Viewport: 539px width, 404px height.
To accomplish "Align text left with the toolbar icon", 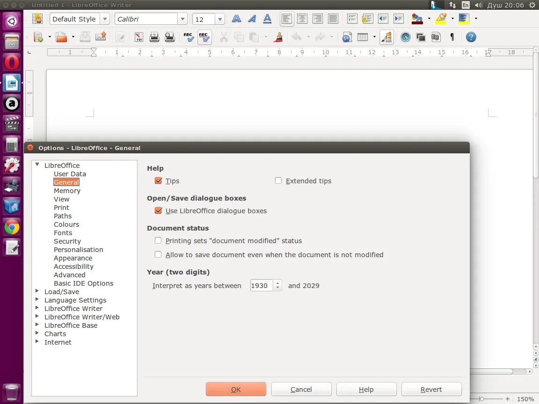I will tap(287, 19).
